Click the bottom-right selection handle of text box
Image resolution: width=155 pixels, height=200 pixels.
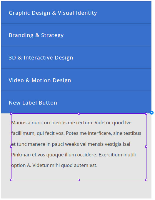[x=146, y=180]
